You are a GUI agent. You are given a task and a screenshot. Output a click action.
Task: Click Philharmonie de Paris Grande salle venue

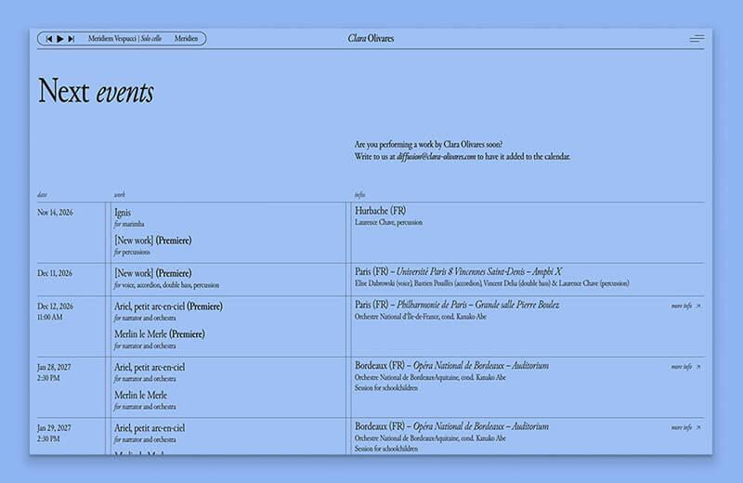point(477,305)
